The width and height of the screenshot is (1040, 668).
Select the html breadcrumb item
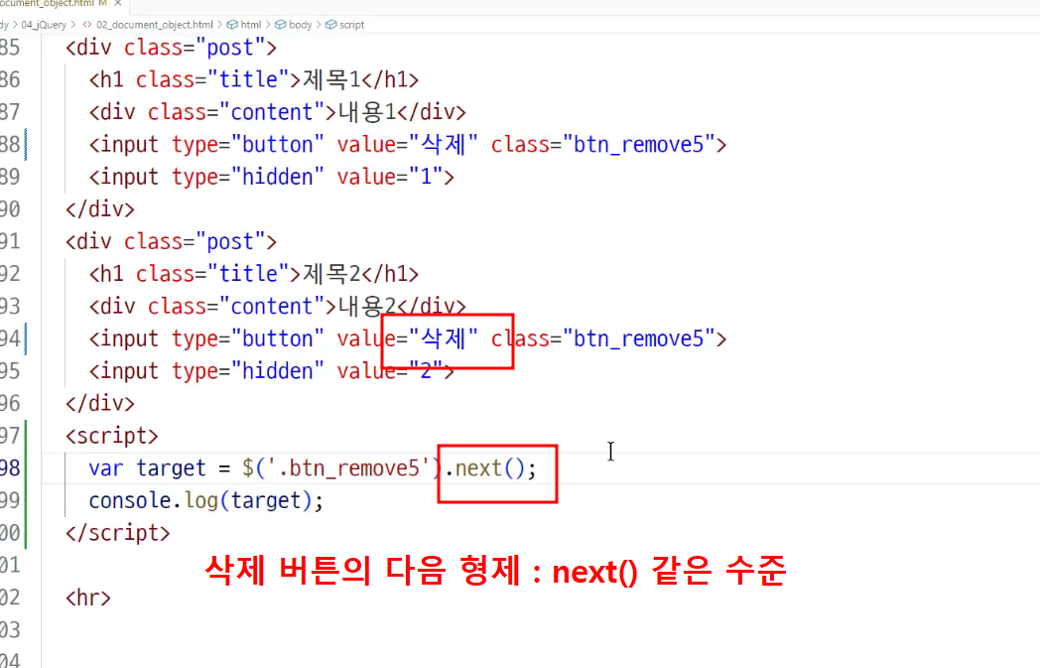(x=251, y=25)
